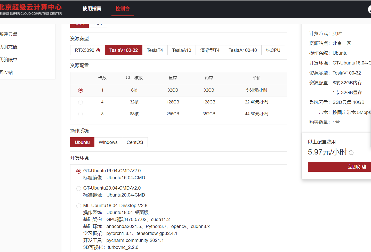The width and height of the screenshot is (371, 252).
Task: Select the 1-card 8核 configuration radio button
Action: coord(80,90)
